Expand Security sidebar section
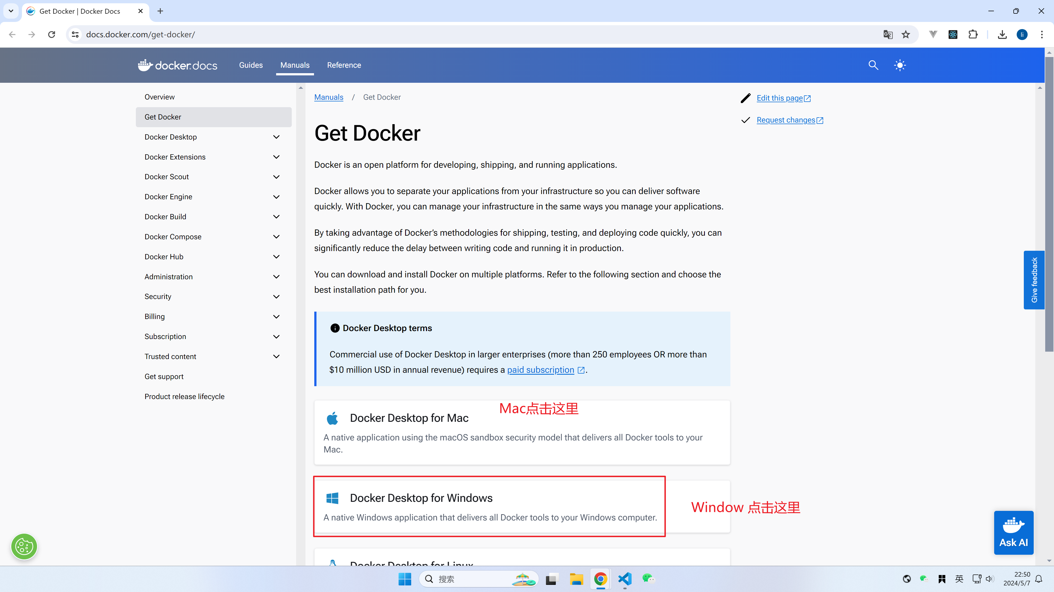Image resolution: width=1054 pixels, height=592 pixels. [277, 297]
